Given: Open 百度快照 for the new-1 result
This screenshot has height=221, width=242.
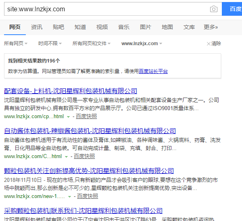Looking at the screenshot, I should [x=88, y=196].
